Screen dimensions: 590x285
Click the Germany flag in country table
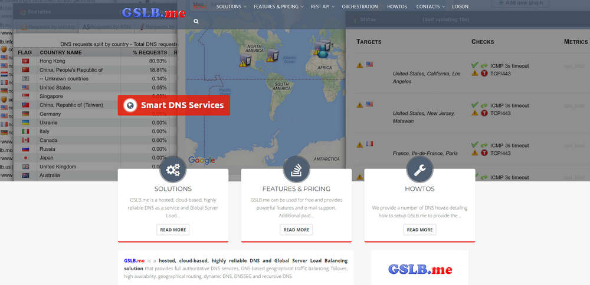(25, 114)
